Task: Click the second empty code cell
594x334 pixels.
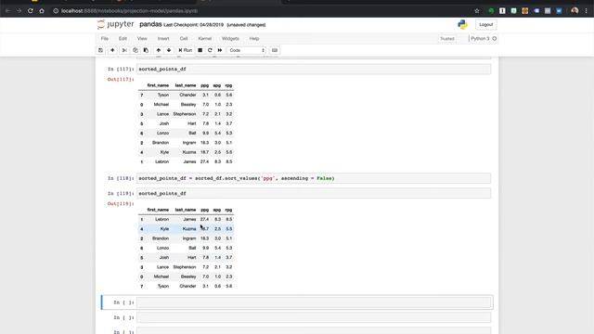Action: [x=314, y=317]
